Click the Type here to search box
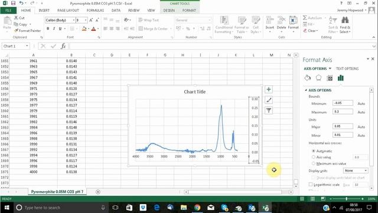 pos(60,208)
